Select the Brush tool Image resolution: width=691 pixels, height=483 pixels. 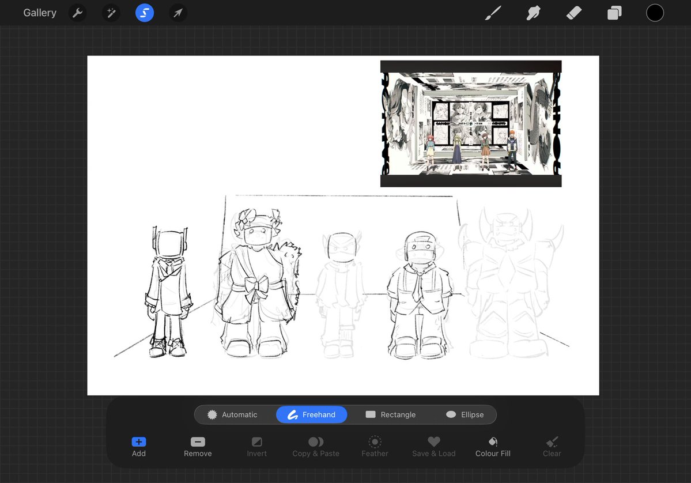click(x=493, y=13)
